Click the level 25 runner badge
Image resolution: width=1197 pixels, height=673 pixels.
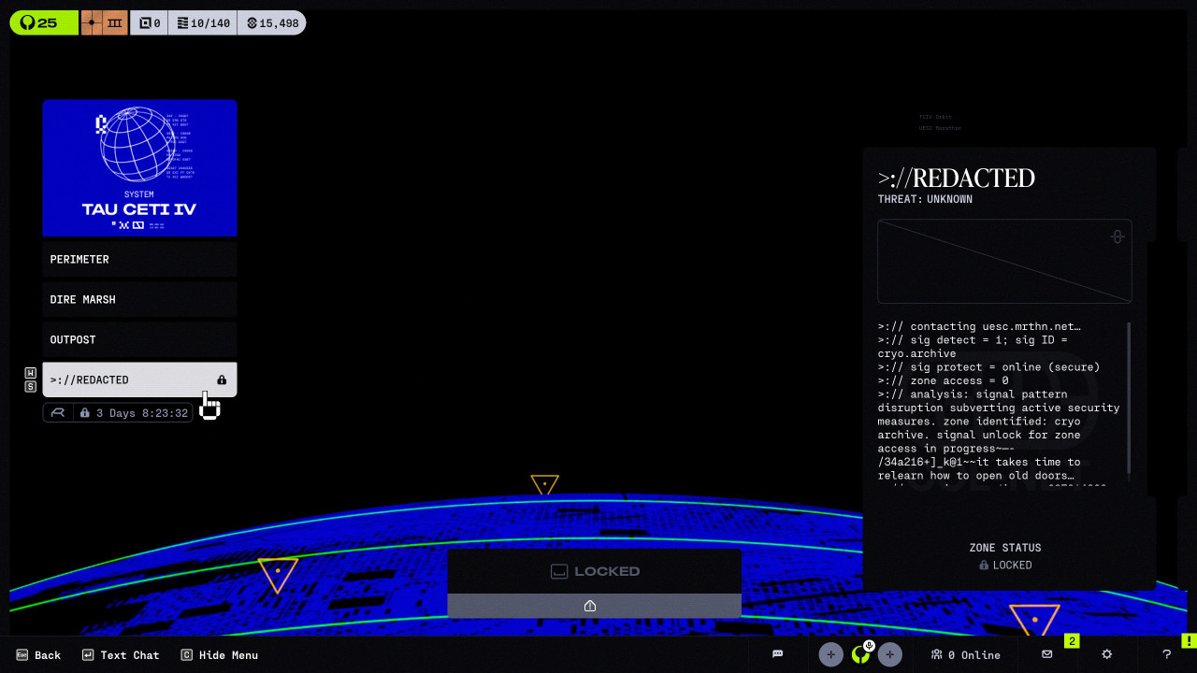point(43,22)
